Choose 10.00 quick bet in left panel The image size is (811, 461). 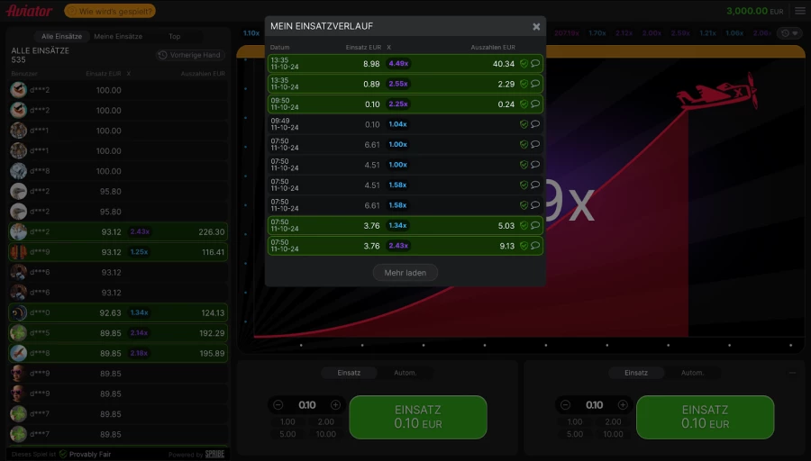point(326,434)
